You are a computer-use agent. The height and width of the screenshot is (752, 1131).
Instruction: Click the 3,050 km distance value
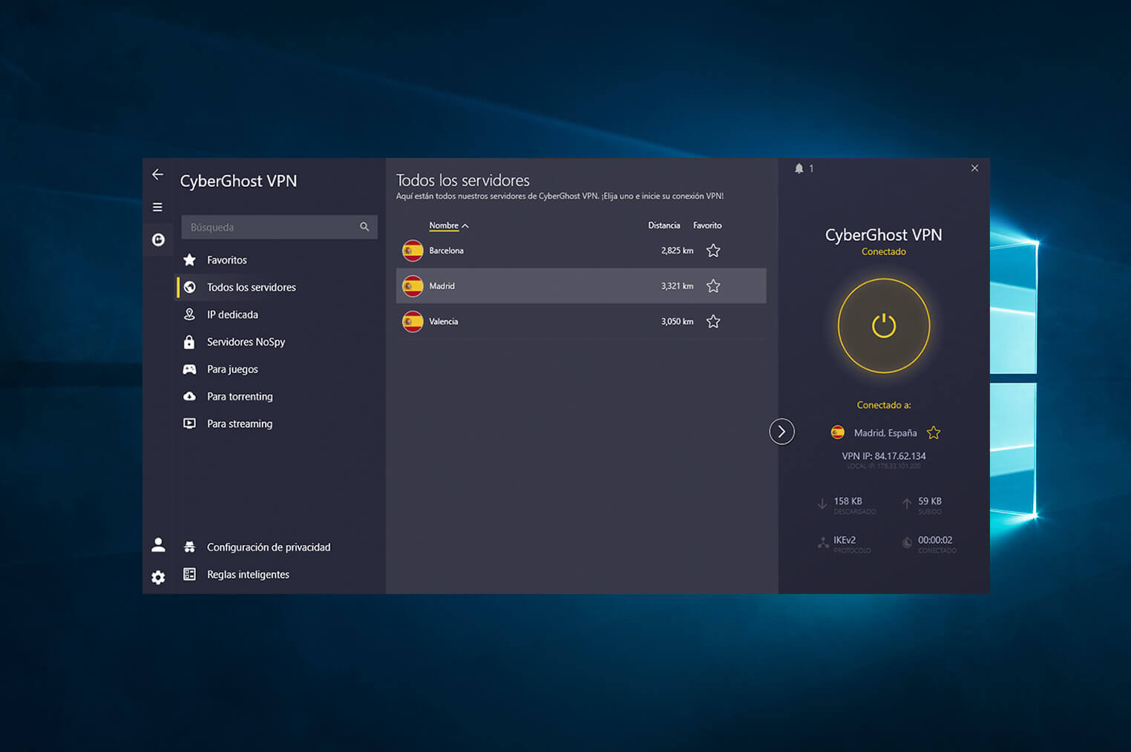pos(677,321)
